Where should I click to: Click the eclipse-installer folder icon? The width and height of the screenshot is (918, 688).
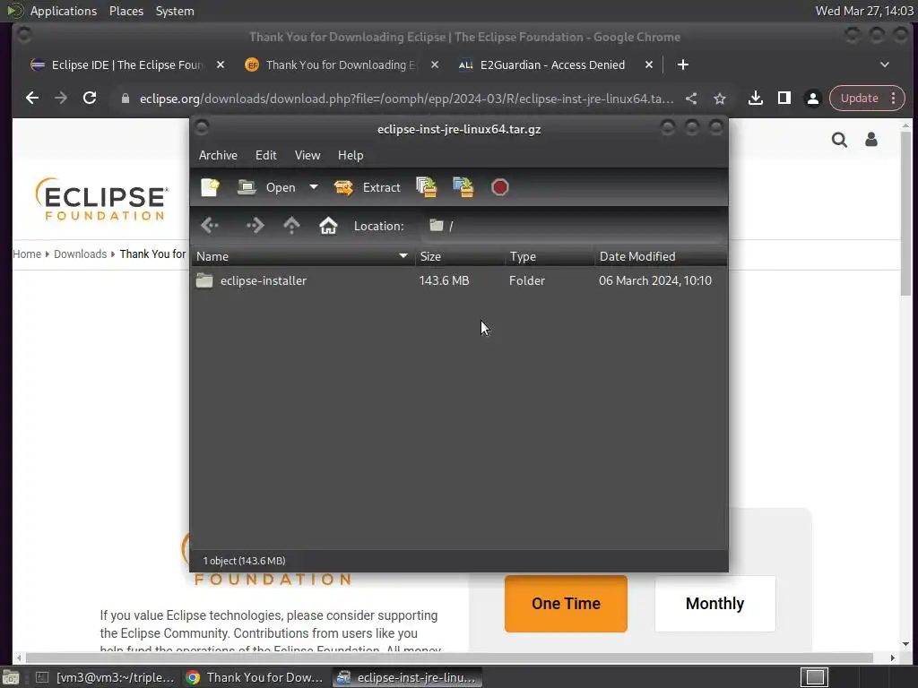[204, 280]
